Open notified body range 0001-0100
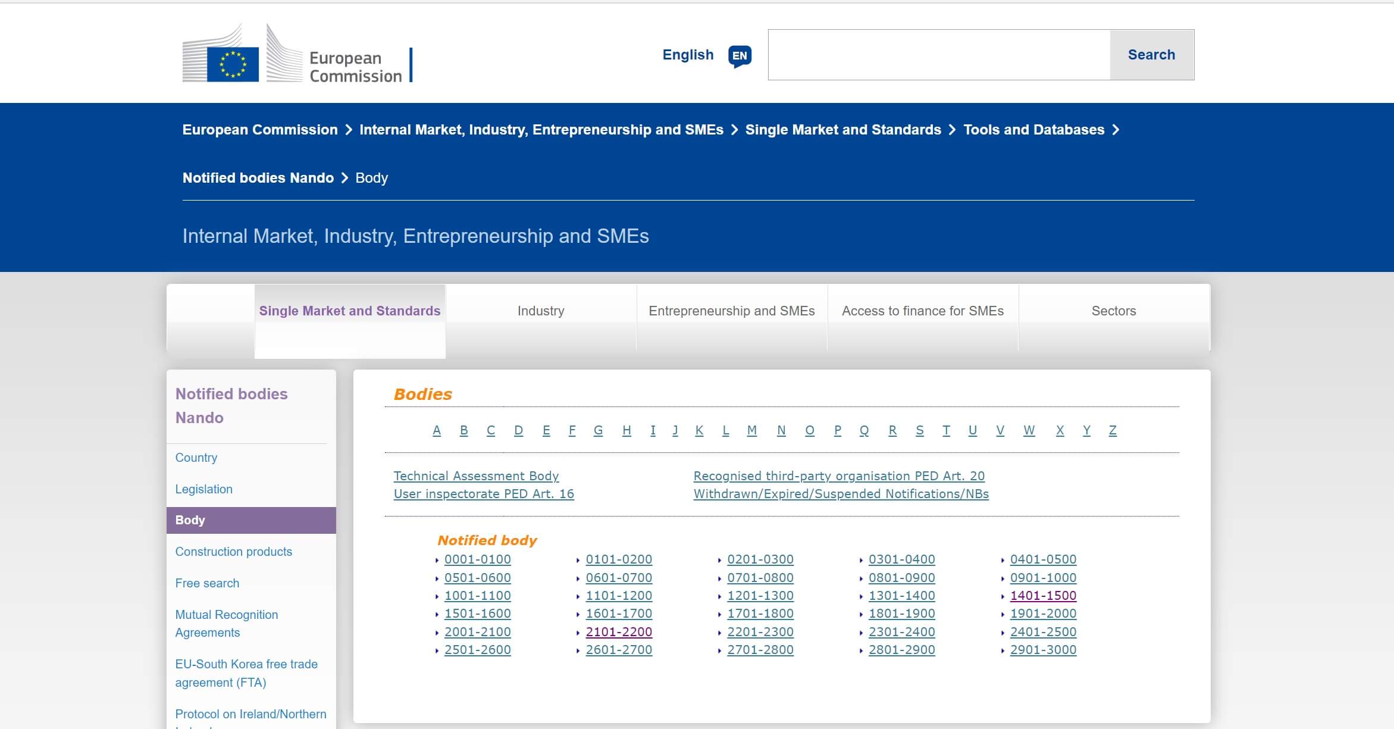This screenshot has width=1394, height=729. 478,559
